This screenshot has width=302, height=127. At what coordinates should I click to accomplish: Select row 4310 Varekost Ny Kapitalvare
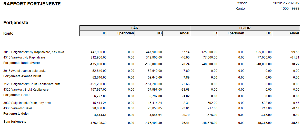(152, 57)
